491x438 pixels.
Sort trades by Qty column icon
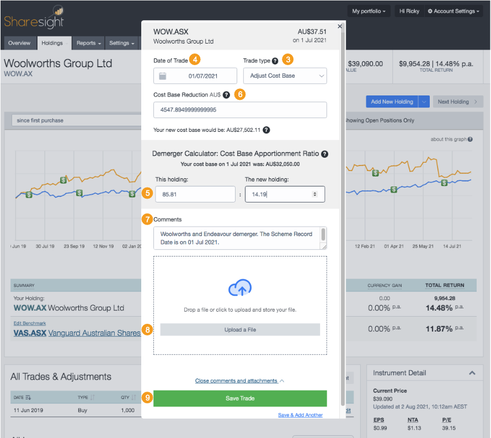(x=134, y=397)
